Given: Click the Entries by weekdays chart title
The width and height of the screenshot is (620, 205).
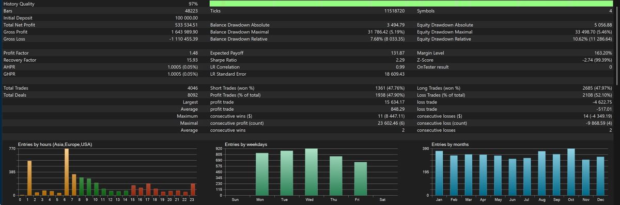Looking at the screenshot, I should pos(246,144).
